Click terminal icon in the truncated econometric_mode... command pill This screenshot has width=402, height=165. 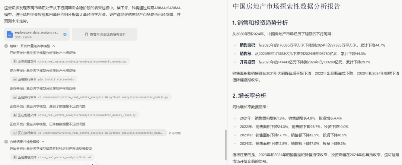(15, 133)
